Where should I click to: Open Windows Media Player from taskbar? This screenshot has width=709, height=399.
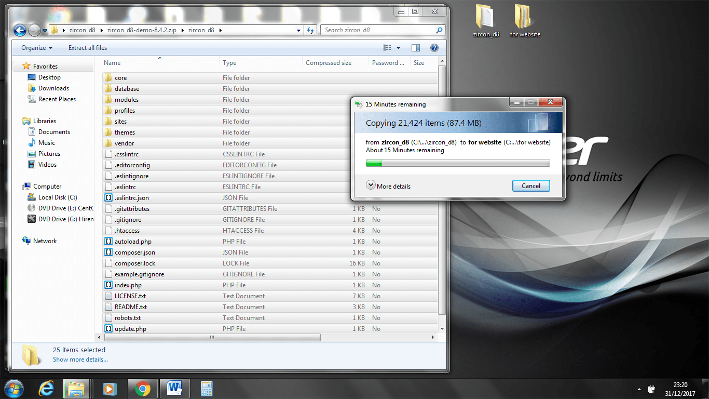[110, 388]
